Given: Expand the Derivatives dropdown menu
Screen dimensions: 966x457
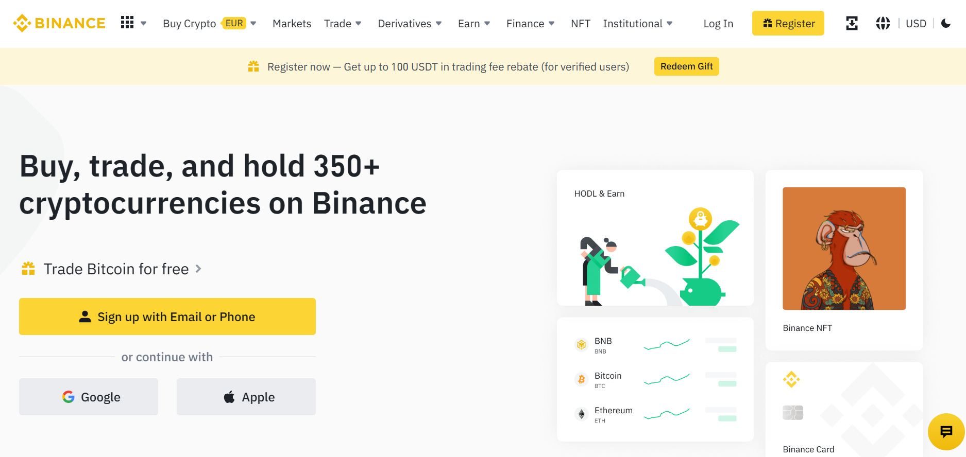Looking at the screenshot, I should point(410,24).
